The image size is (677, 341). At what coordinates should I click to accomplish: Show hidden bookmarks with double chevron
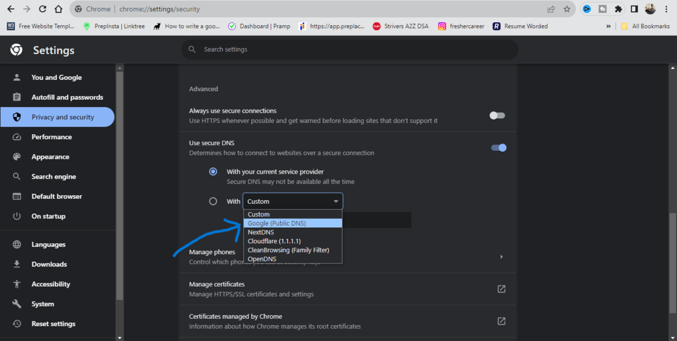coord(608,26)
